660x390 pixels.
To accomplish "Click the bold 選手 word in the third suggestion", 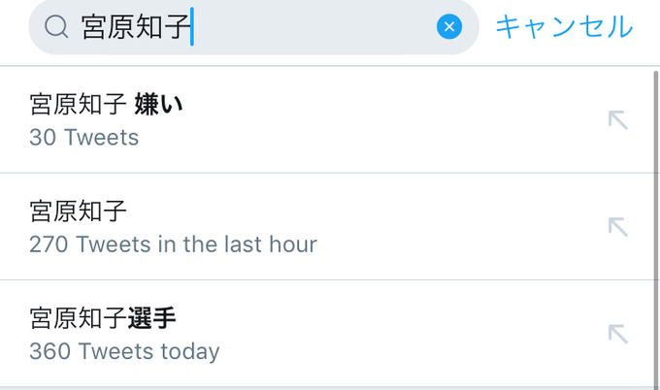I will click(152, 318).
